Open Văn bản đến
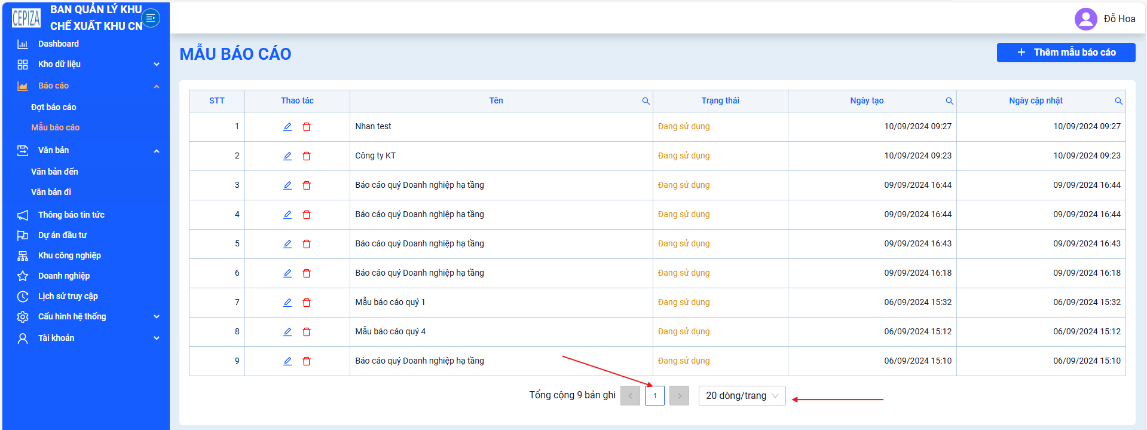This screenshot has height=430, width=1147. (54, 172)
